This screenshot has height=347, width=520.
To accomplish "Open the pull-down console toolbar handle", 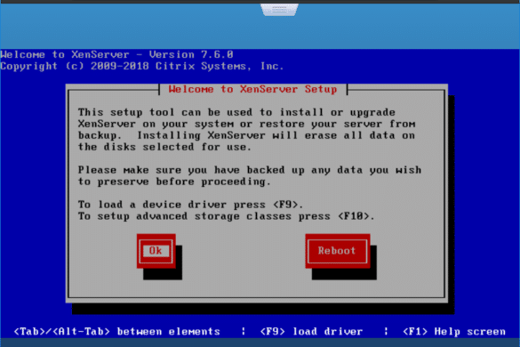I will click(x=279, y=9).
